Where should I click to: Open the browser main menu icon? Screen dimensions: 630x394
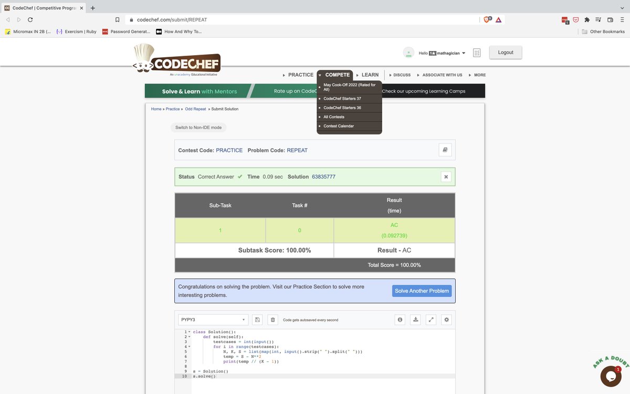click(x=622, y=19)
